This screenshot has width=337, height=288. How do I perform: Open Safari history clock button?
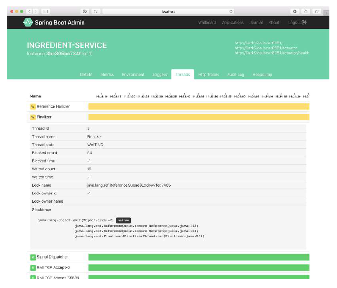[85, 11]
